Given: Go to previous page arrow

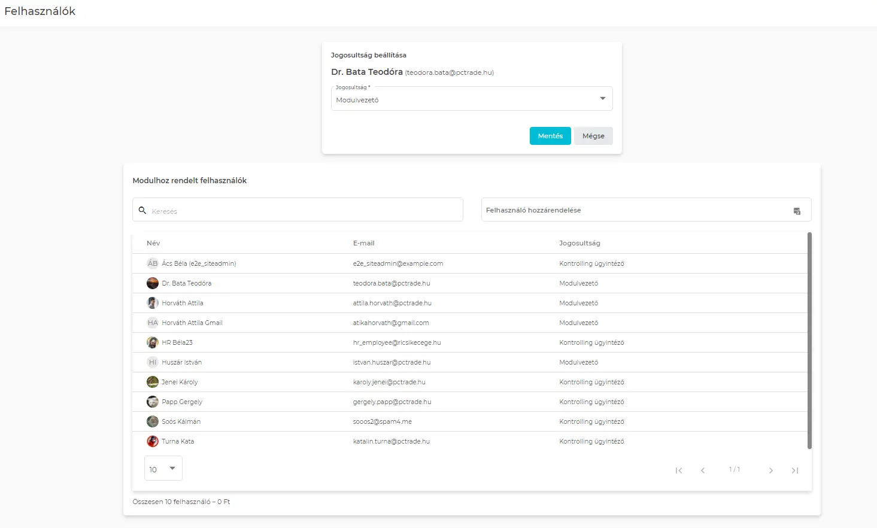Looking at the screenshot, I should [703, 471].
